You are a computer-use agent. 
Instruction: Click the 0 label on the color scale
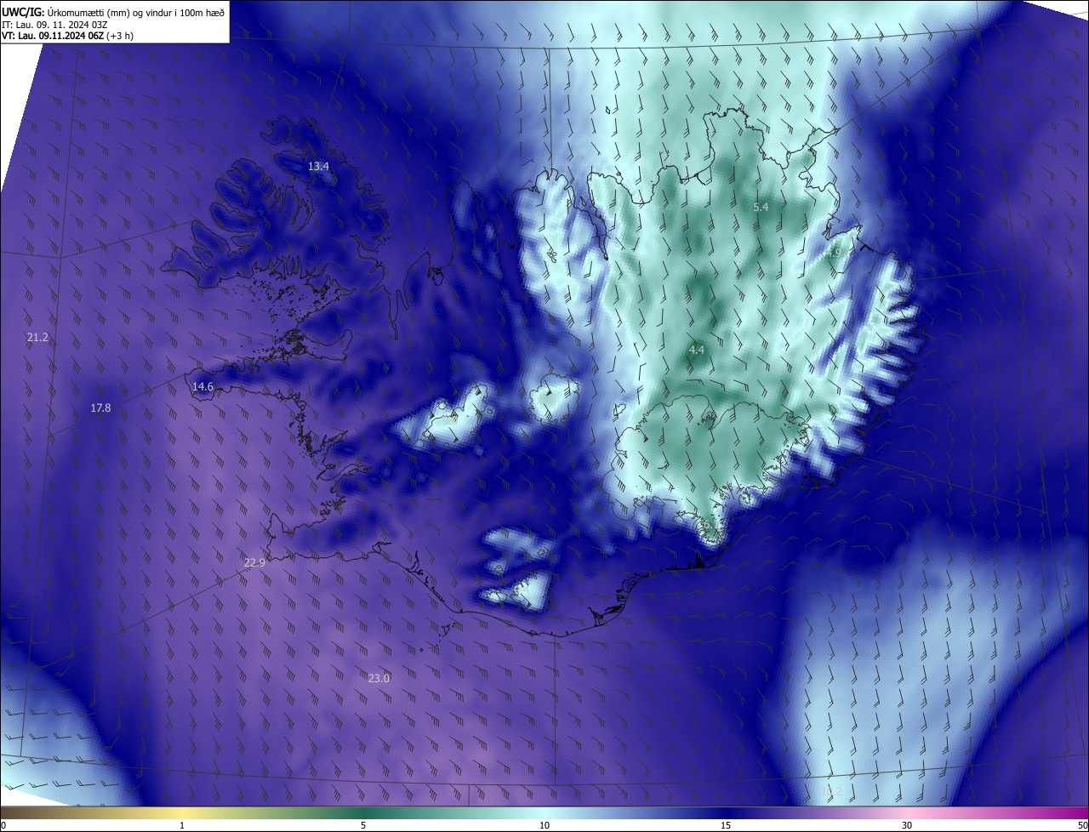click(3, 825)
